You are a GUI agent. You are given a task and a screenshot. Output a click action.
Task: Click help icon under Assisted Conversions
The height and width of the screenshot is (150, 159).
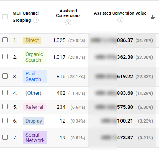pyautogui.click(x=68, y=23)
